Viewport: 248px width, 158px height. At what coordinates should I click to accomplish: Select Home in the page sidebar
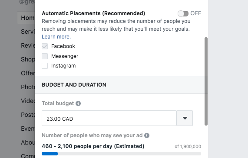point(26,18)
